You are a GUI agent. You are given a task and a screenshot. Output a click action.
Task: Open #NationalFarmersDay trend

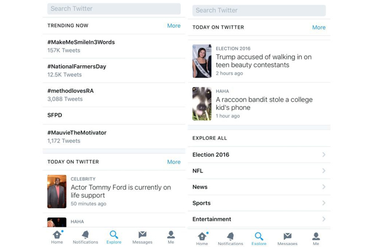[114, 71]
